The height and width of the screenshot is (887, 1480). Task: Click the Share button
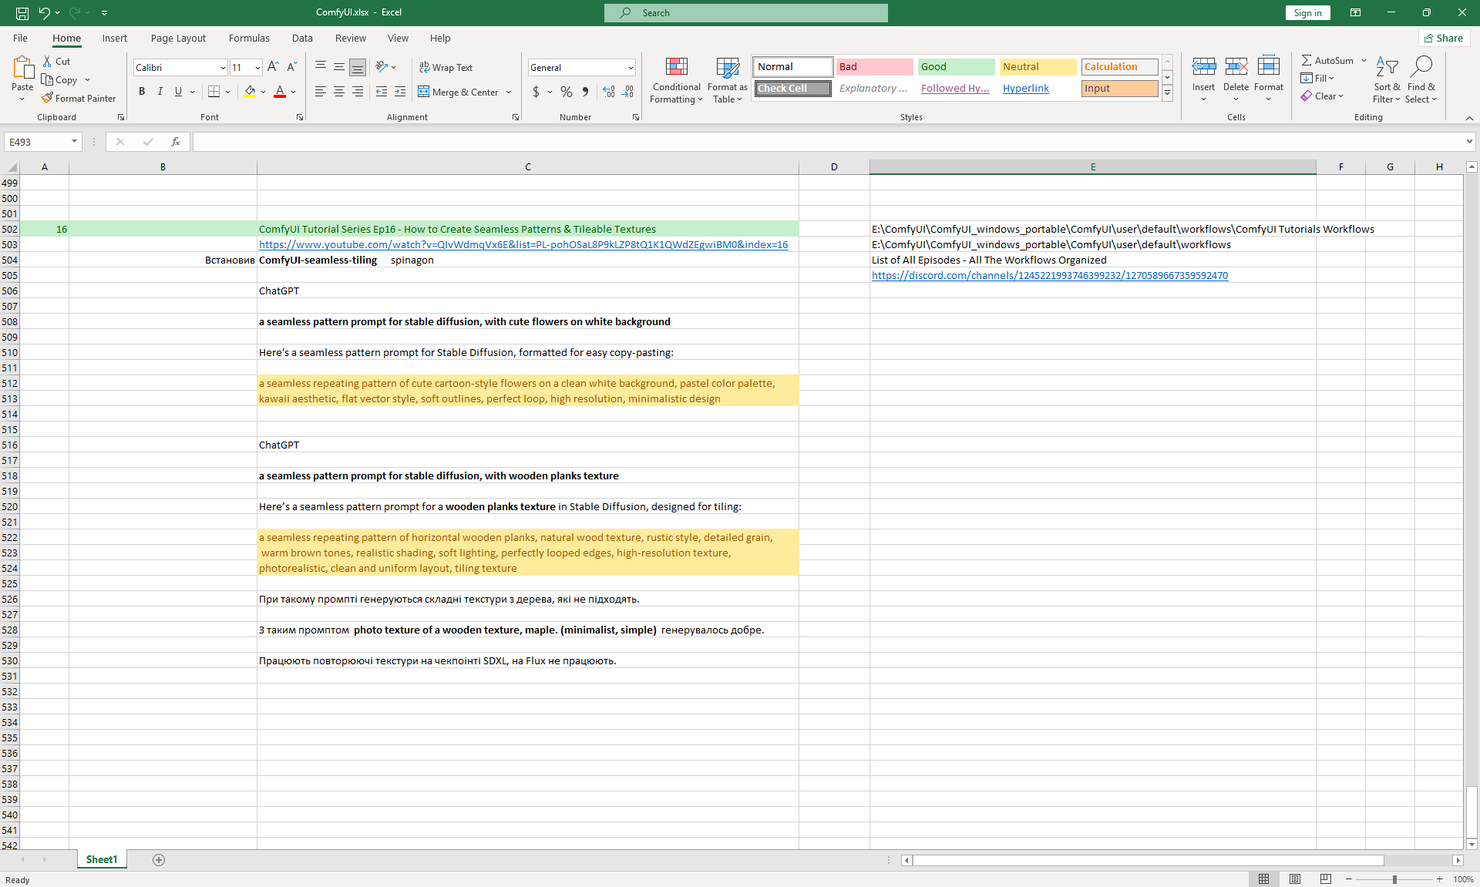(1444, 38)
